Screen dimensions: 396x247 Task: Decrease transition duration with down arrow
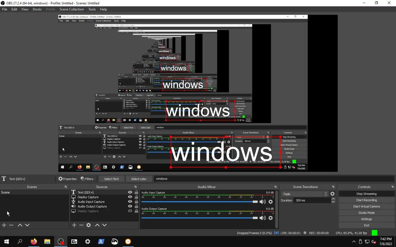coord(333,202)
